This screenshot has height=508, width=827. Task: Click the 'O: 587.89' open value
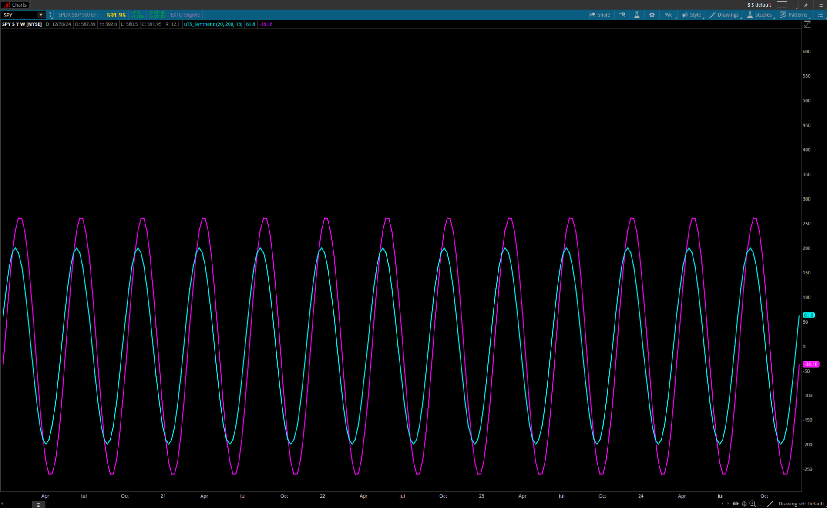pyautogui.click(x=85, y=24)
